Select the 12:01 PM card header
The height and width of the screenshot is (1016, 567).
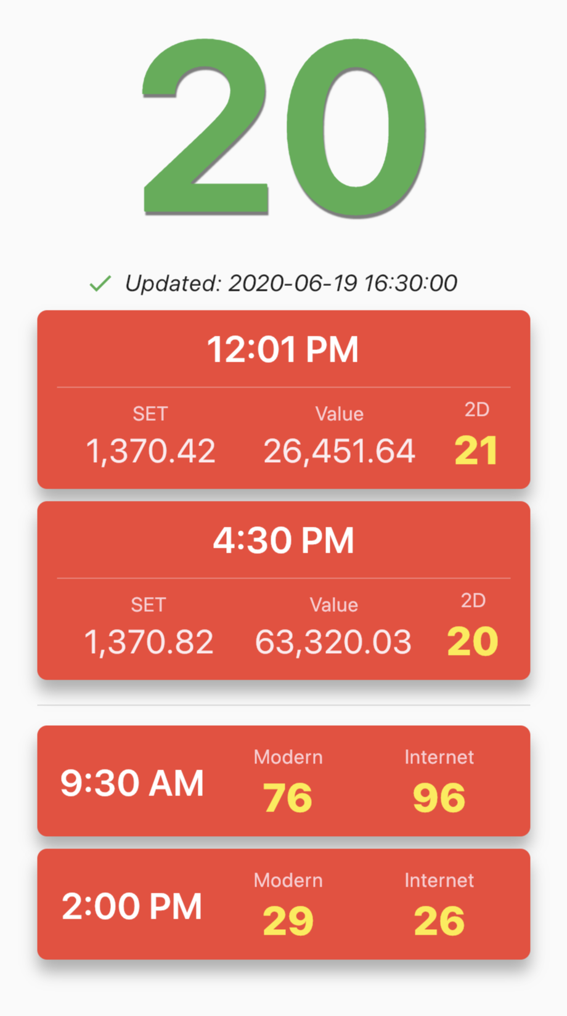coord(283,350)
